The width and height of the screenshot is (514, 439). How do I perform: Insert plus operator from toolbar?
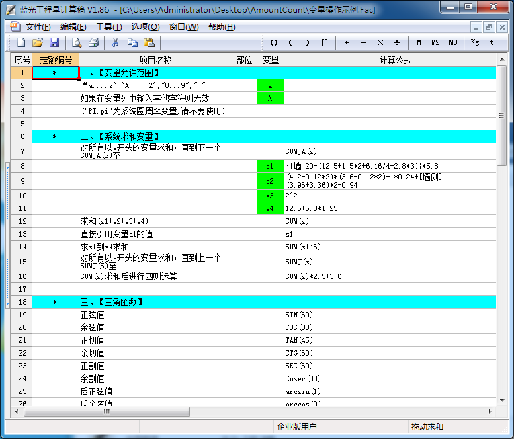pos(347,42)
